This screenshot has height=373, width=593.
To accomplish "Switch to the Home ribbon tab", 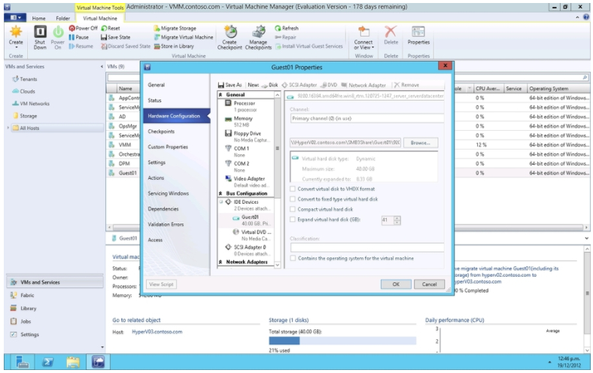I will point(38,18).
